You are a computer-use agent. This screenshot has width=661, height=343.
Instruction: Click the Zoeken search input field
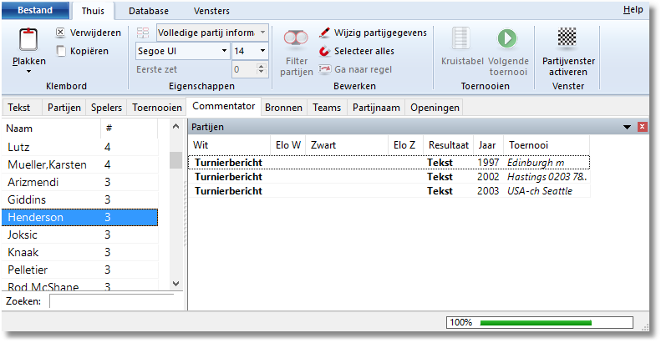(x=111, y=301)
